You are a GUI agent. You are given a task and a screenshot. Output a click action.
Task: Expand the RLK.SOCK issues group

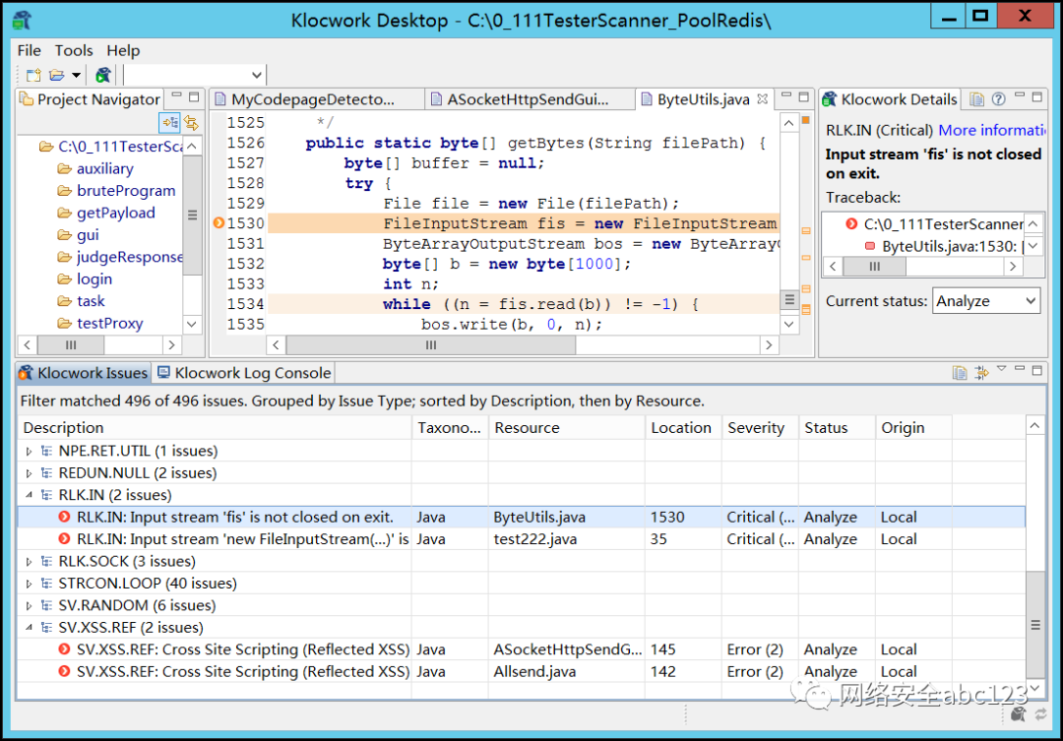click(x=29, y=562)
